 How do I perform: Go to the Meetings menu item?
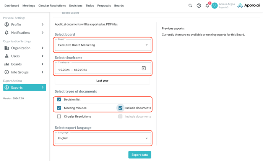(x=29, y=6)
